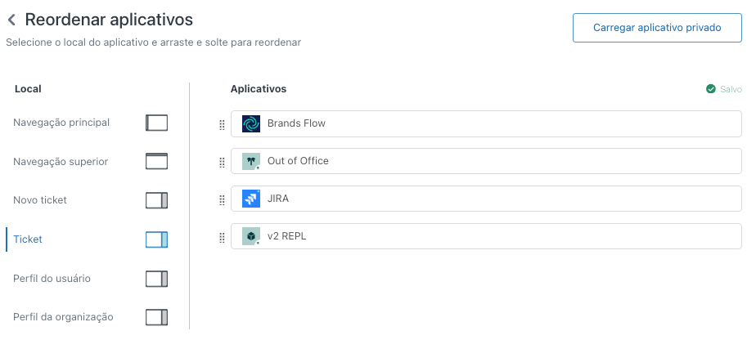
Task: Click the Perfil do usuário layout icon
Action: (x=156, y=279)
